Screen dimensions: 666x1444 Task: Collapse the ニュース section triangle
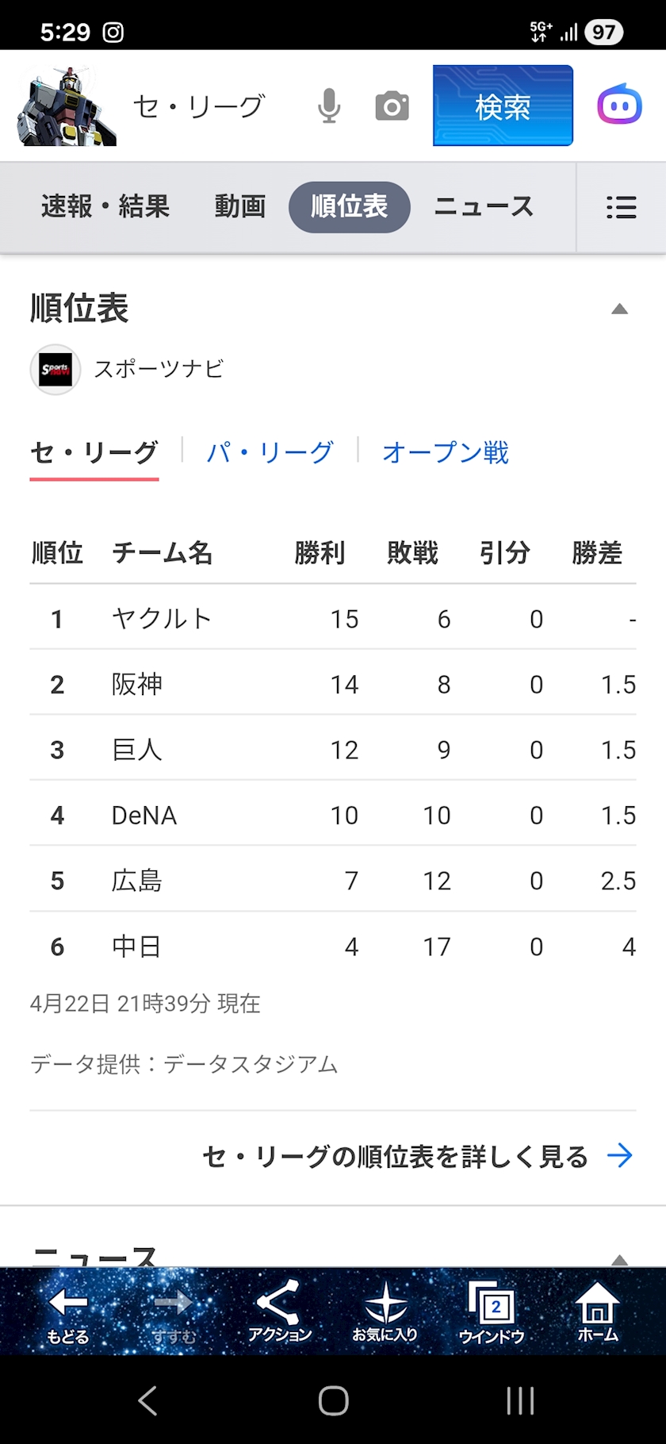pos(619,1259)
